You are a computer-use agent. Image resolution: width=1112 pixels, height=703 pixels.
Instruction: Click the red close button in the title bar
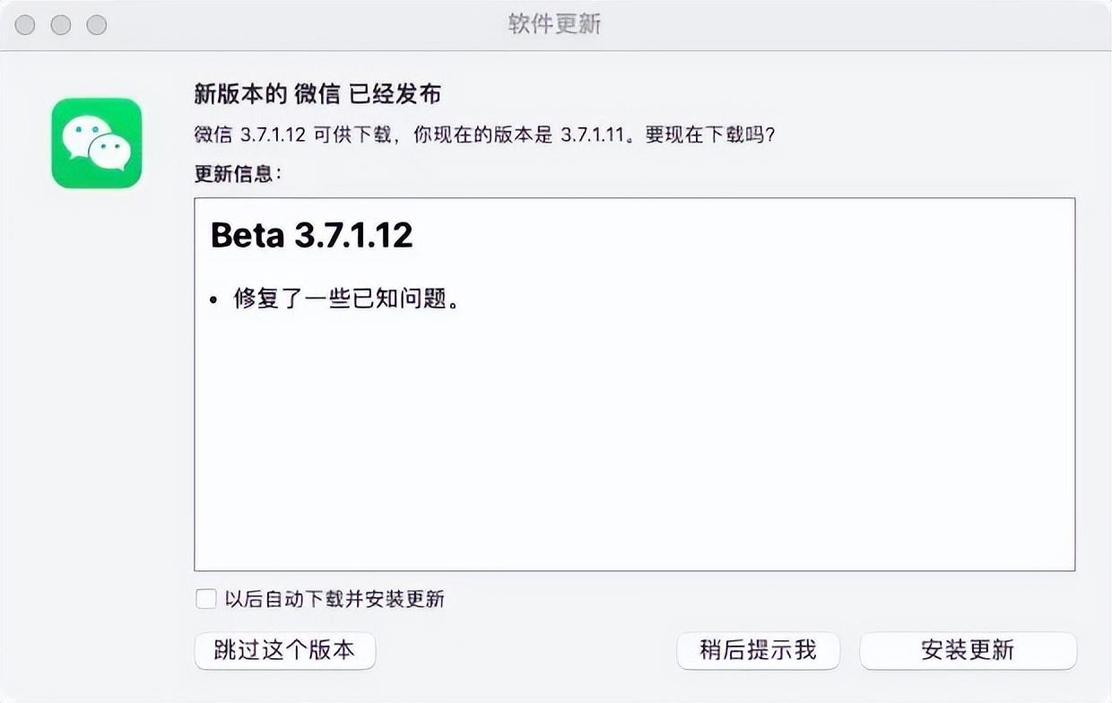coord(24,24)
